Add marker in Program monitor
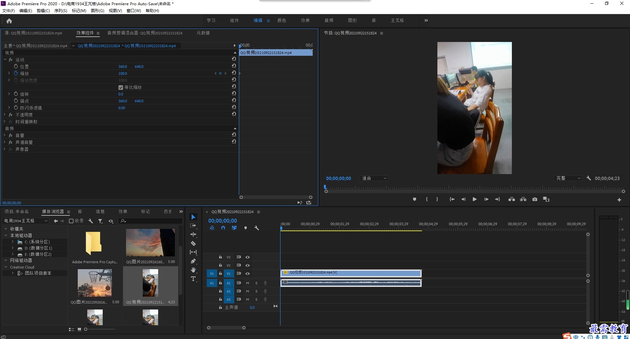Image resolution: width=630 pixels, height=339 pixels. click(414, 199)
